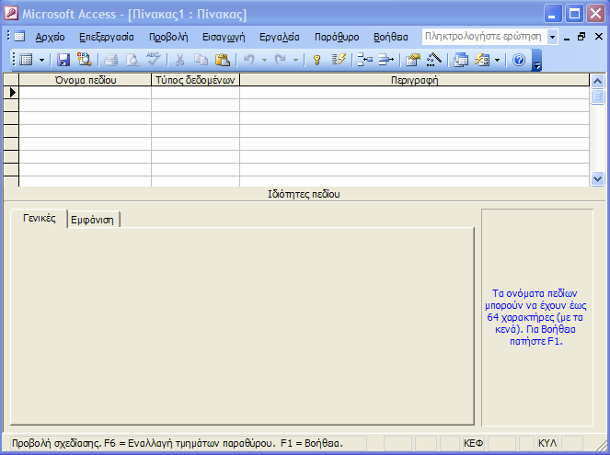Viewport: 610px width, 455px height.
Task: Click the Spelling ABC check icon
Action: click(154, 60)
